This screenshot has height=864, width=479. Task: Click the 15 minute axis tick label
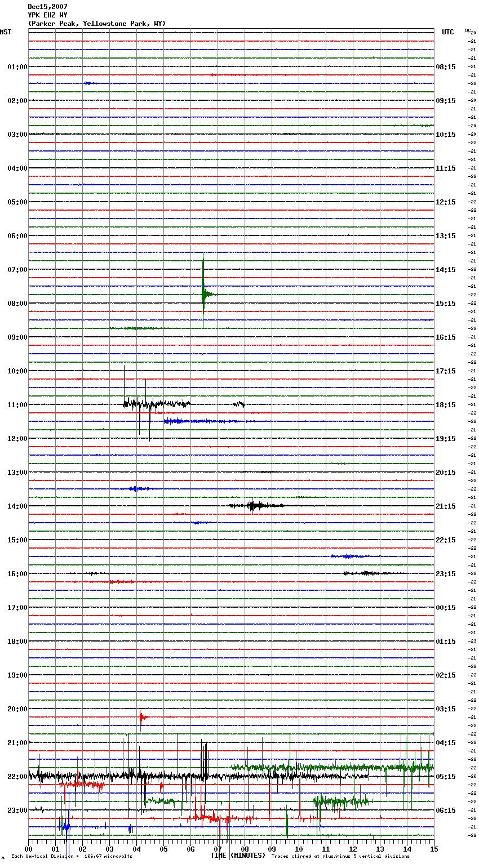(x=434, y=849)
